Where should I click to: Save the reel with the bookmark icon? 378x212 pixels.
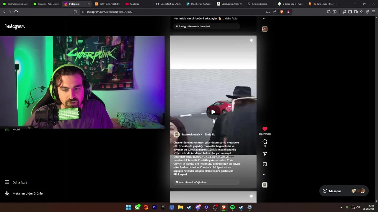[x=265, y=164]
